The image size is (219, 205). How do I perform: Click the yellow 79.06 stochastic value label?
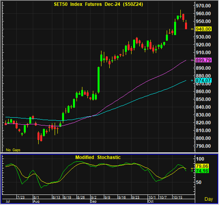[202, 166]
